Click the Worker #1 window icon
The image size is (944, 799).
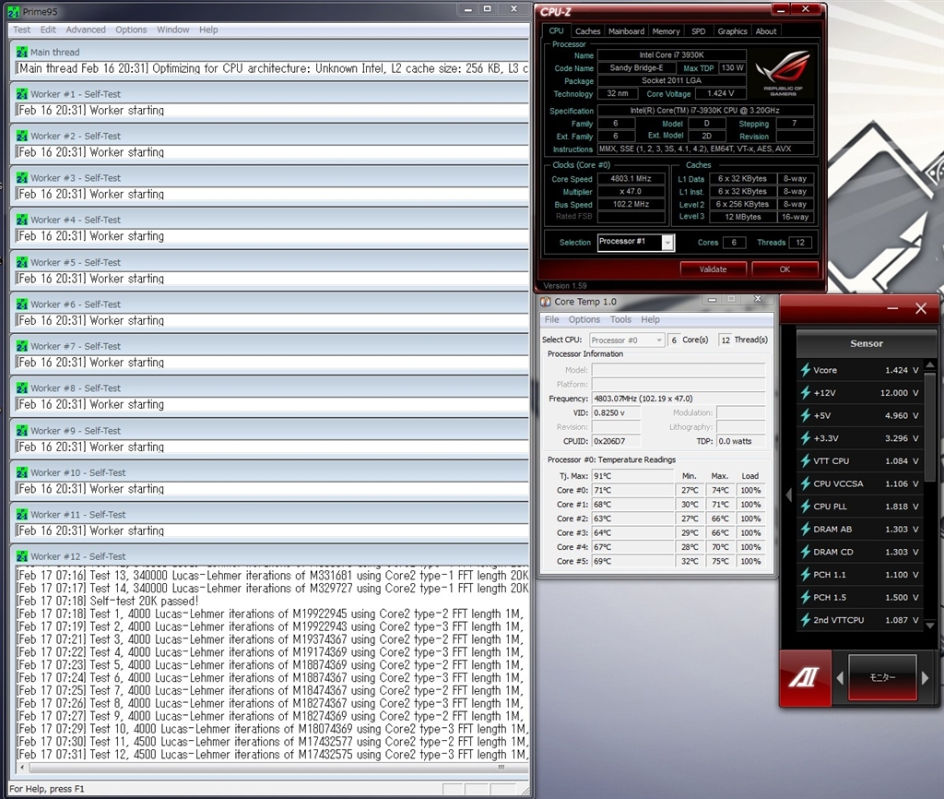click(20, 94)
